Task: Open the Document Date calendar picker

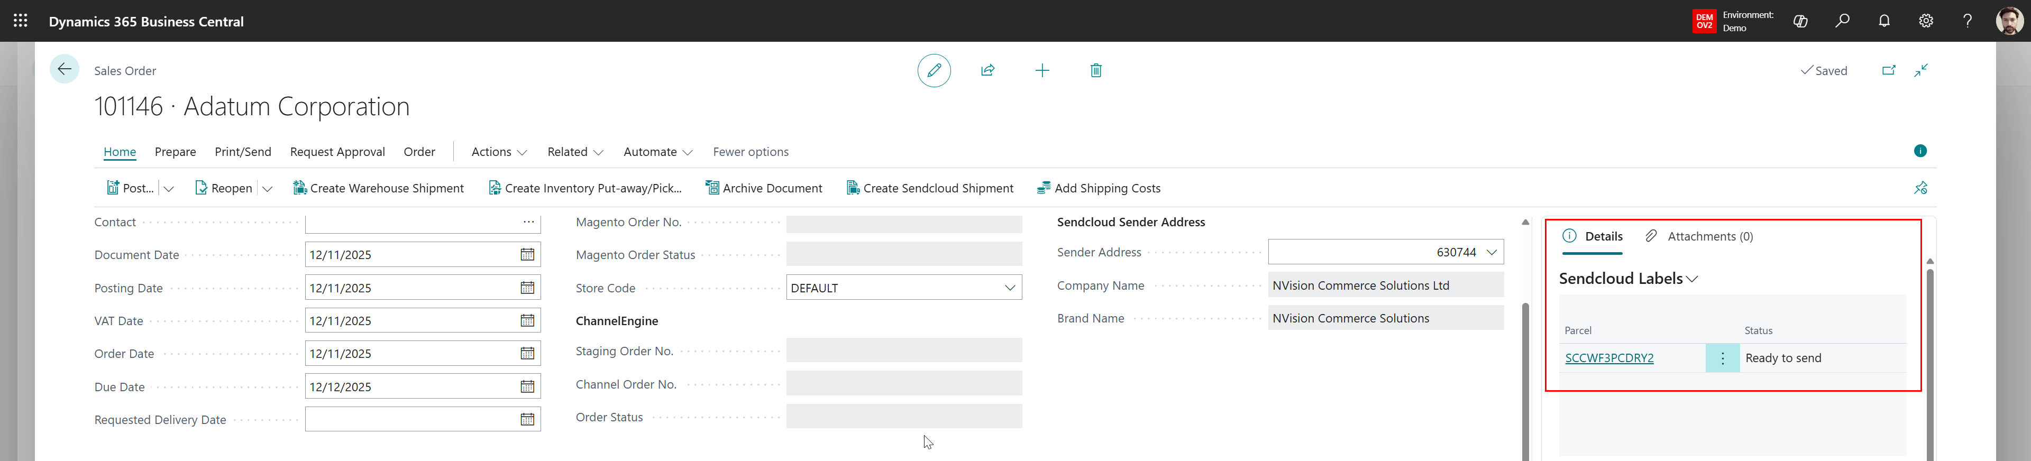Action: tap(527, 254)
